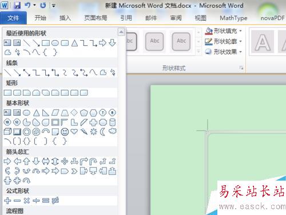Viewport: 286px width, 215px height.
Task: Switch to the 开始 ribbon tab
Action: click(x=40, y=18)
